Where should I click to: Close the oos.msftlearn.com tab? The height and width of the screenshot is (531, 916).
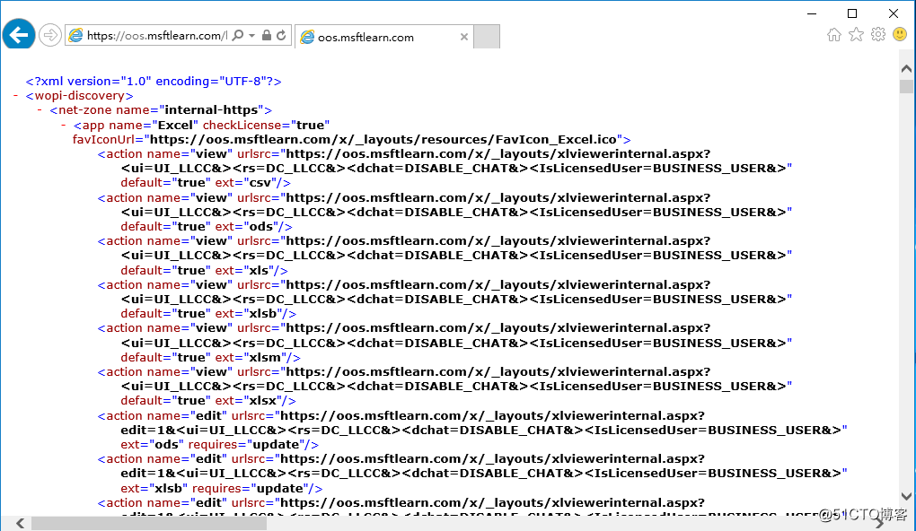[x=464, y=37]
